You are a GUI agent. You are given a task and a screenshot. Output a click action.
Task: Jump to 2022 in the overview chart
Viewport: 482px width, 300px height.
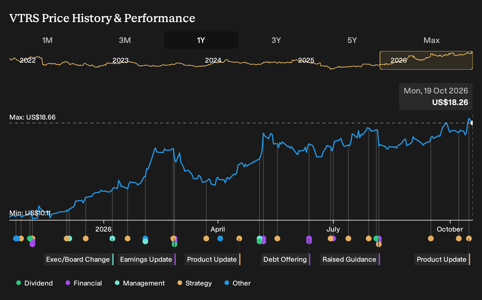[x=28, y=60]
